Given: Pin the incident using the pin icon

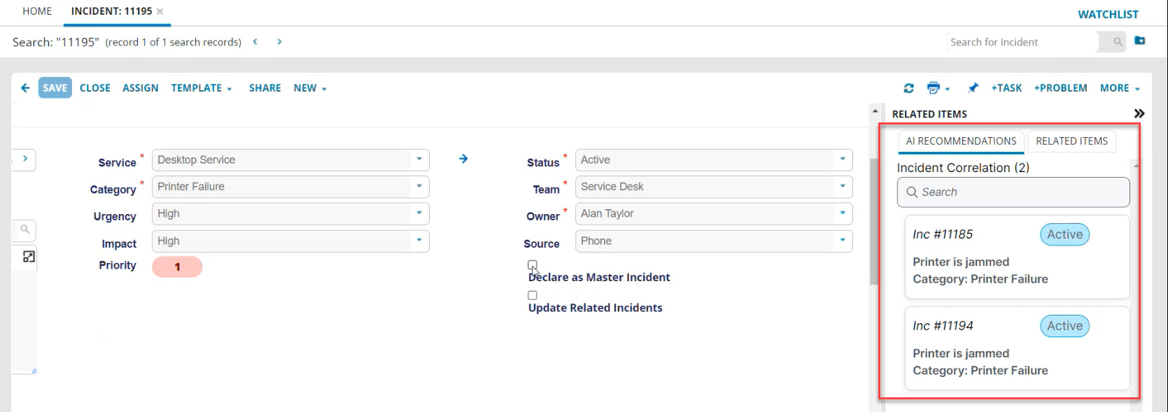Looking at the screenshot, I should pos(973,88).
